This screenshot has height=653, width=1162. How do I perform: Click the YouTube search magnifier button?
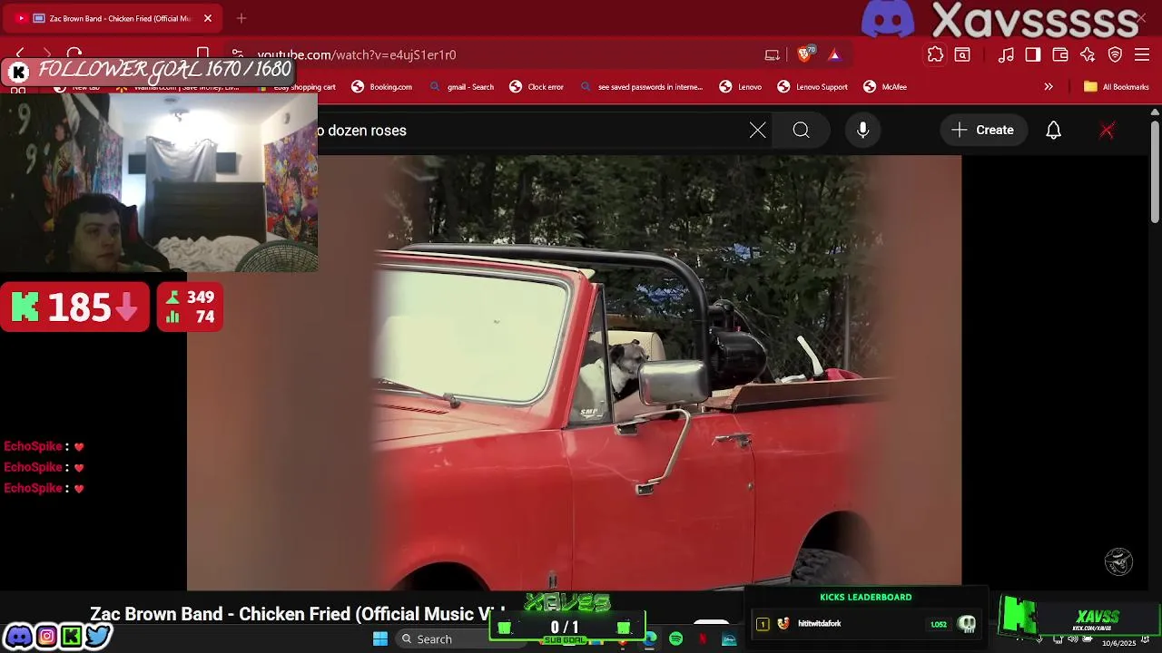point(801,131)
